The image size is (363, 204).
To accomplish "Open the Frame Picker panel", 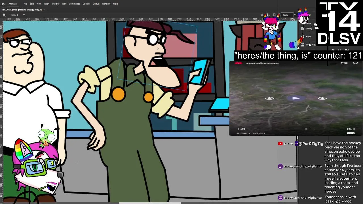I will click(x=308, y=45).
